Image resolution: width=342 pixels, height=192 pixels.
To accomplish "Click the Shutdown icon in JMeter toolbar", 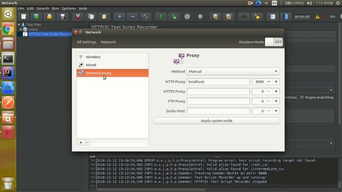I will (x=200, y=17).
